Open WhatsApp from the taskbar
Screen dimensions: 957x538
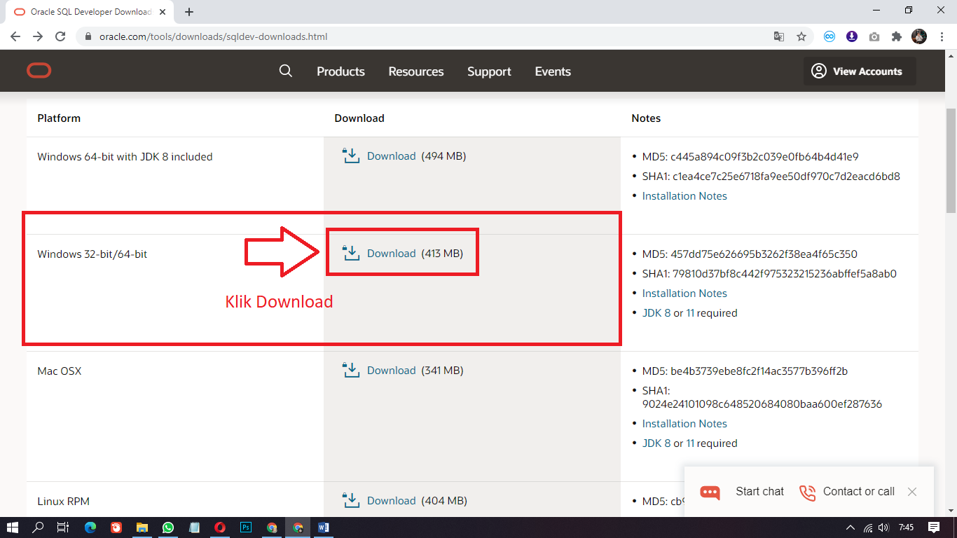tap(168, 527)
